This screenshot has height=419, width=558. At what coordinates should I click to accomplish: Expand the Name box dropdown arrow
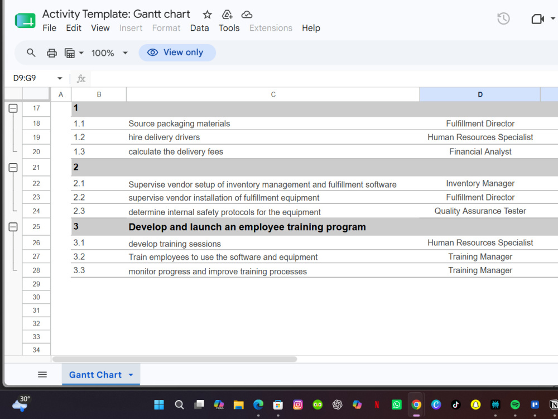click(x=60, y=78)
